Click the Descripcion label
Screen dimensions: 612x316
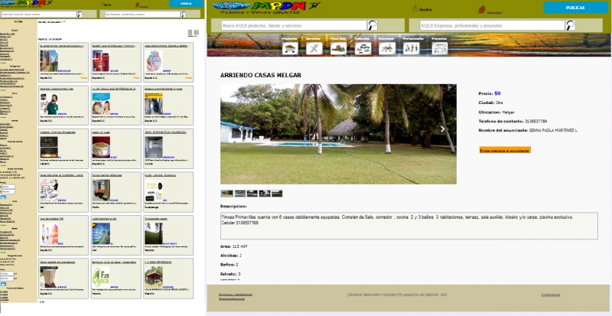233,207
